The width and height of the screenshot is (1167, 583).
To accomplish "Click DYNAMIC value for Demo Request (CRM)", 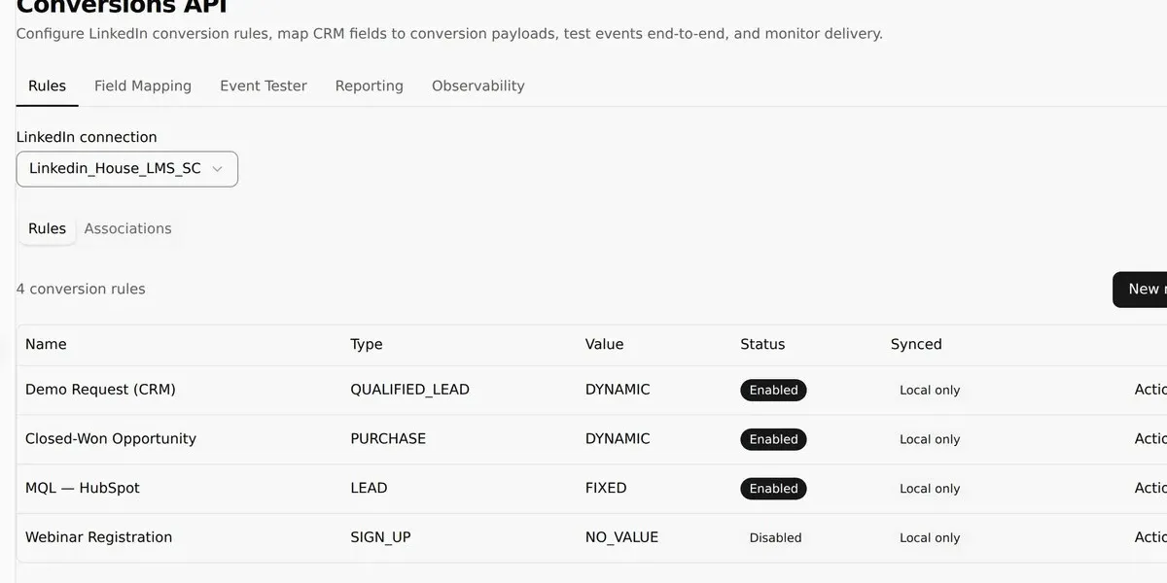I will (618, 390).
